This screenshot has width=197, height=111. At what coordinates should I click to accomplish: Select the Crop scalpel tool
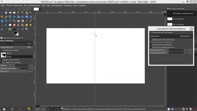pos(6,17)
